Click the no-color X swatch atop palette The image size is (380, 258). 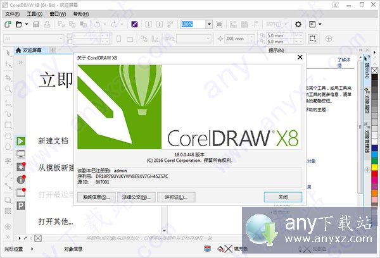click(x=375, y=70)
